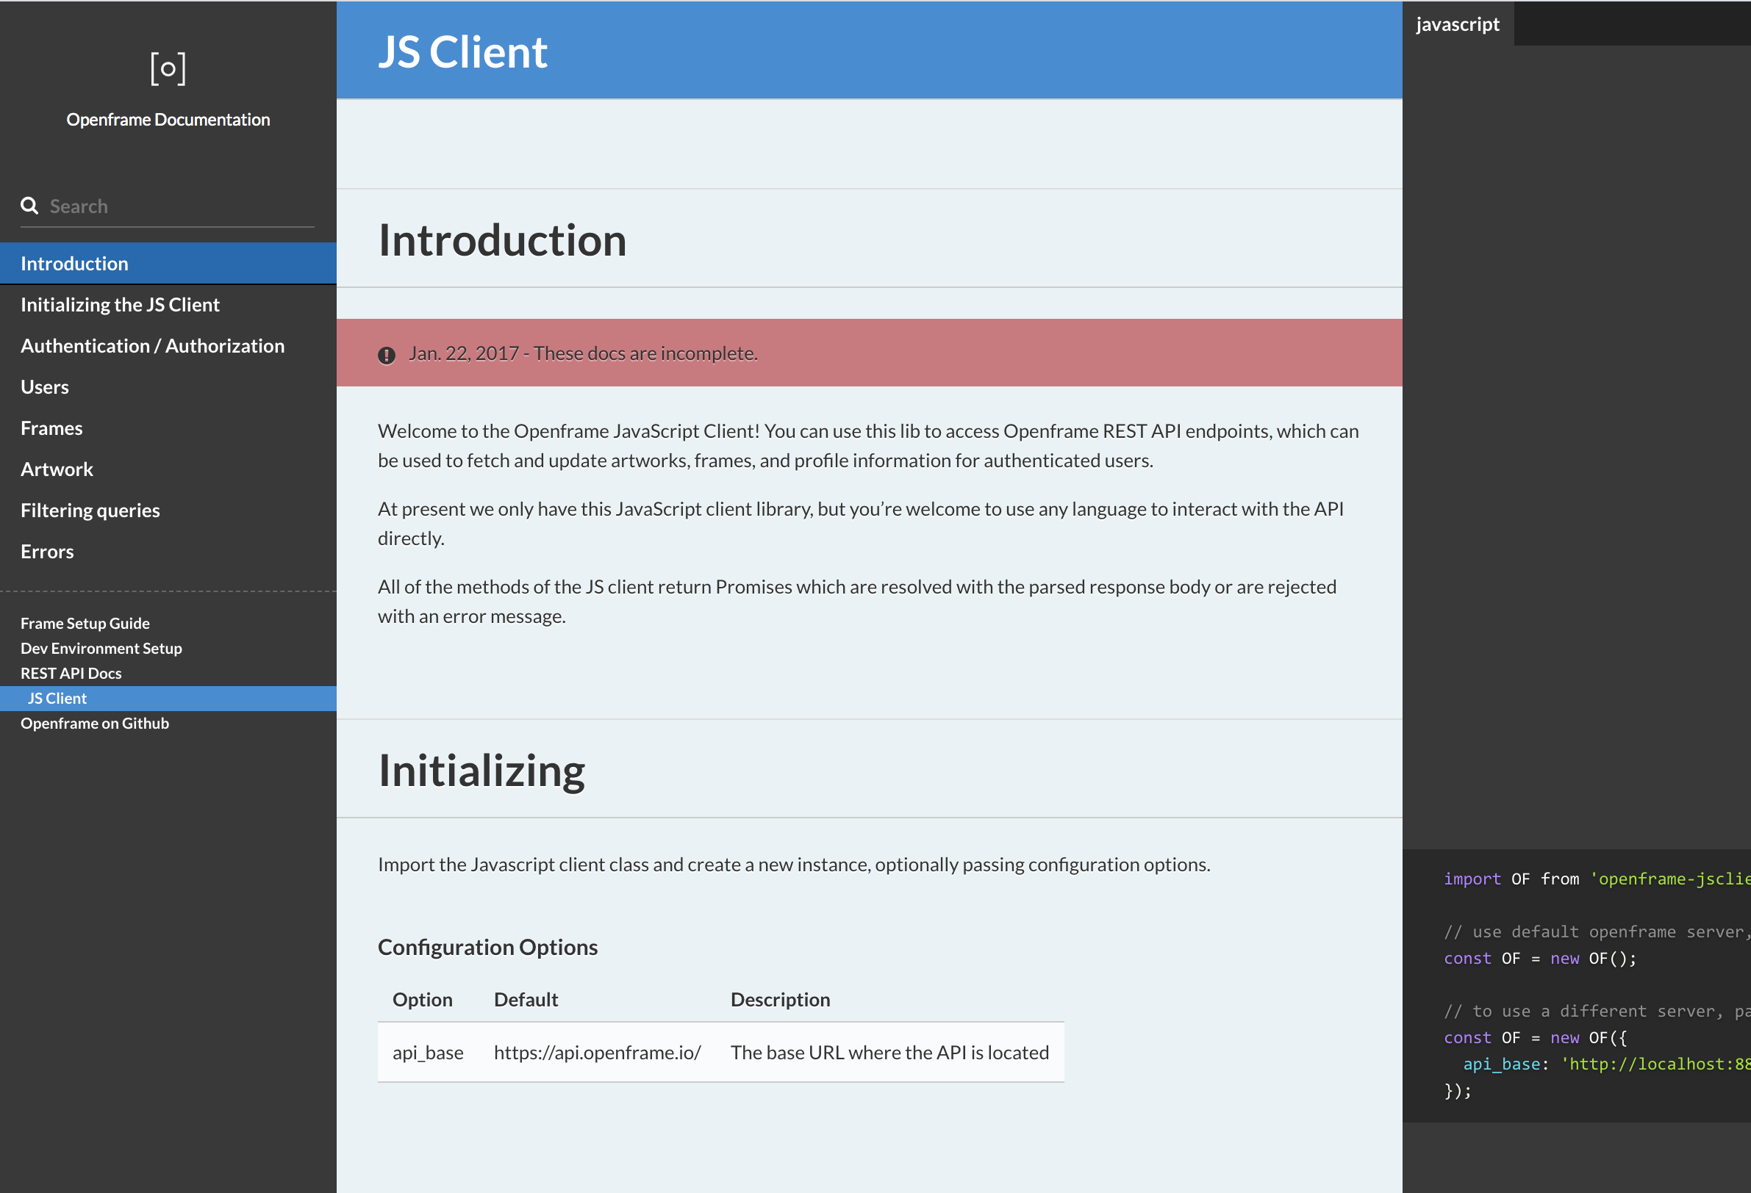Open the REST API Docs page
Image resolution: width=1751 pixels, height=1193 pixels.
pyautogui.click(x=71, y=673)
